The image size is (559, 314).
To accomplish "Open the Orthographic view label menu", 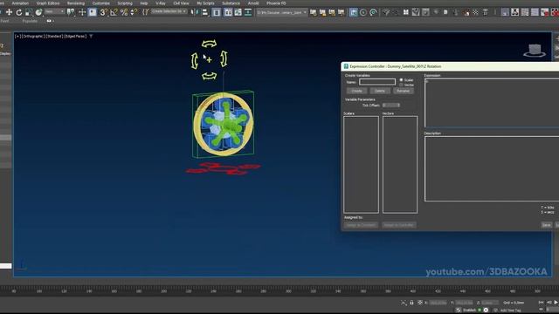I will [33, 37].
